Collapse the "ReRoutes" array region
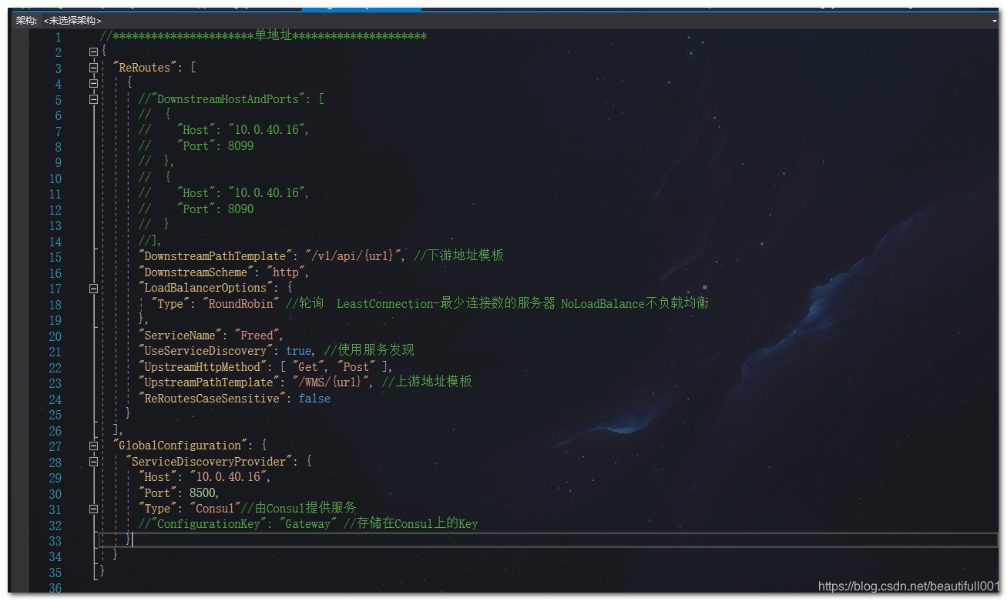This screenshot has height=601, width=1007. tap(94, 68)
